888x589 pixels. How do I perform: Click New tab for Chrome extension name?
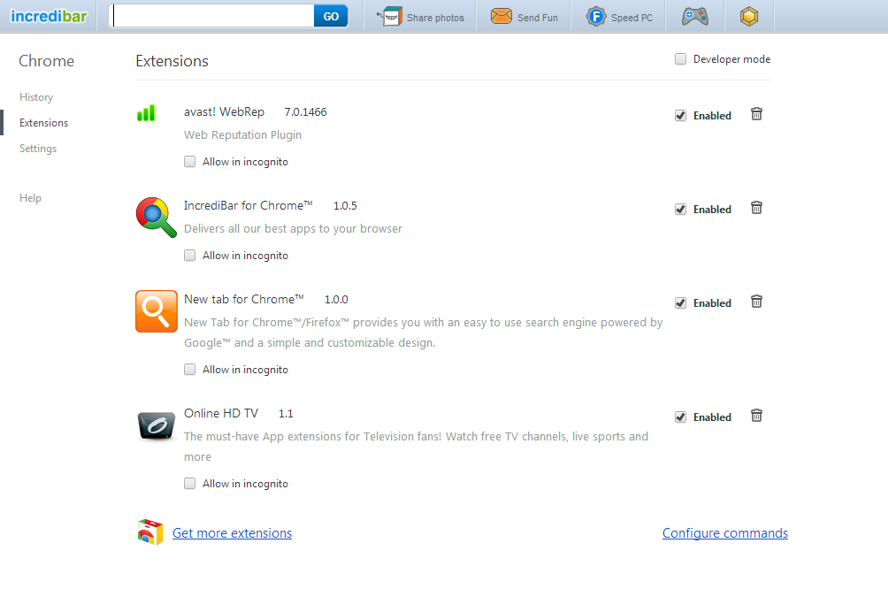(244, 299)
